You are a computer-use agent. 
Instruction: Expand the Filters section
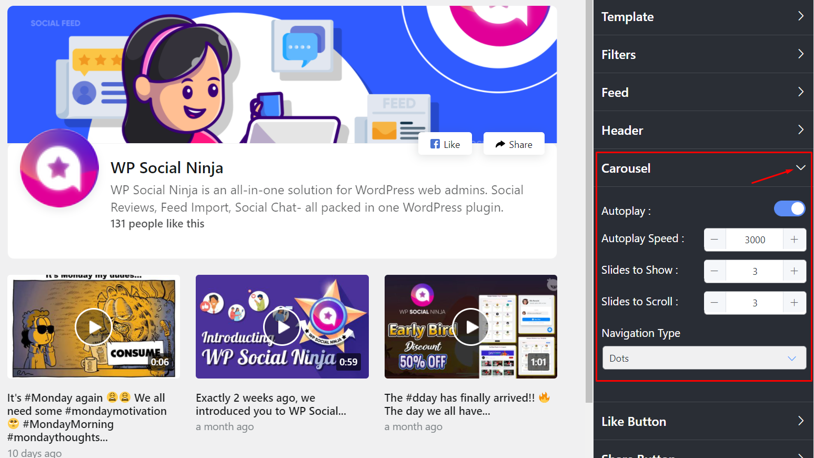(703, 54)
